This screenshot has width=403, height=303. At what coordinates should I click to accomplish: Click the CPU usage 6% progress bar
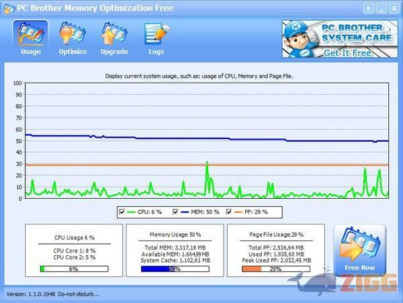coord(74,269)
